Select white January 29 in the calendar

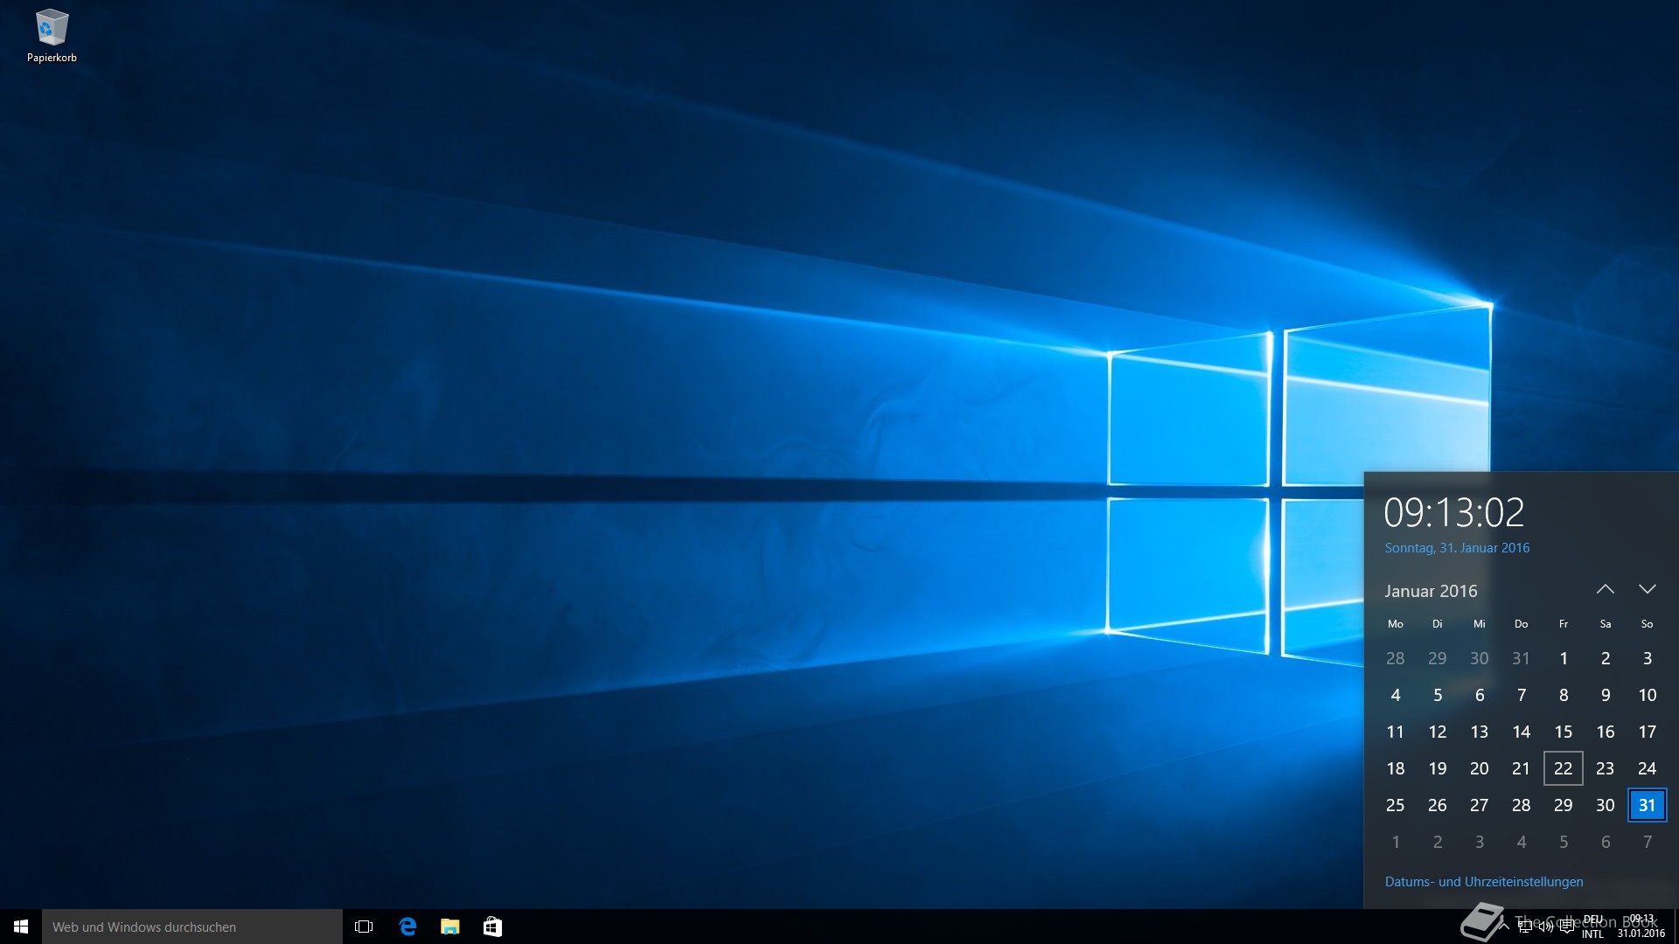(x=1564, y=805)
